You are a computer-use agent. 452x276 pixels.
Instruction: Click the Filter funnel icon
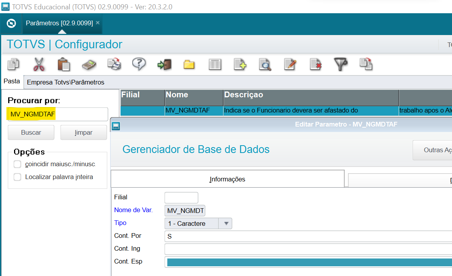340,64
